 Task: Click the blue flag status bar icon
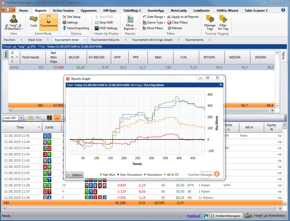click(207, 216)
